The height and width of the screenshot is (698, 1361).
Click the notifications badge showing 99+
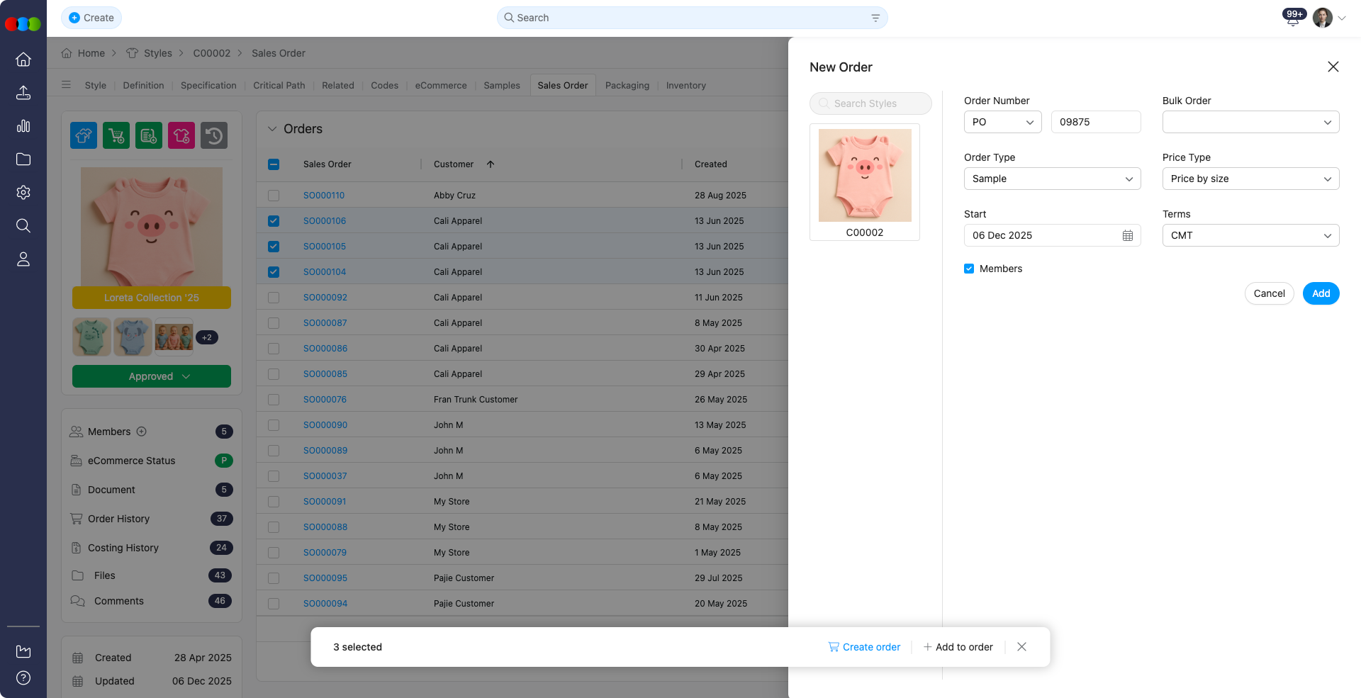click(1293, 13)
